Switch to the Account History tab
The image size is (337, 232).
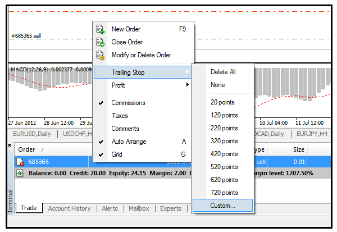[69, 208]
